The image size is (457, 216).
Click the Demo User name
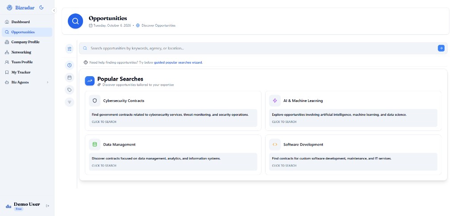click(x=27, y=204)
